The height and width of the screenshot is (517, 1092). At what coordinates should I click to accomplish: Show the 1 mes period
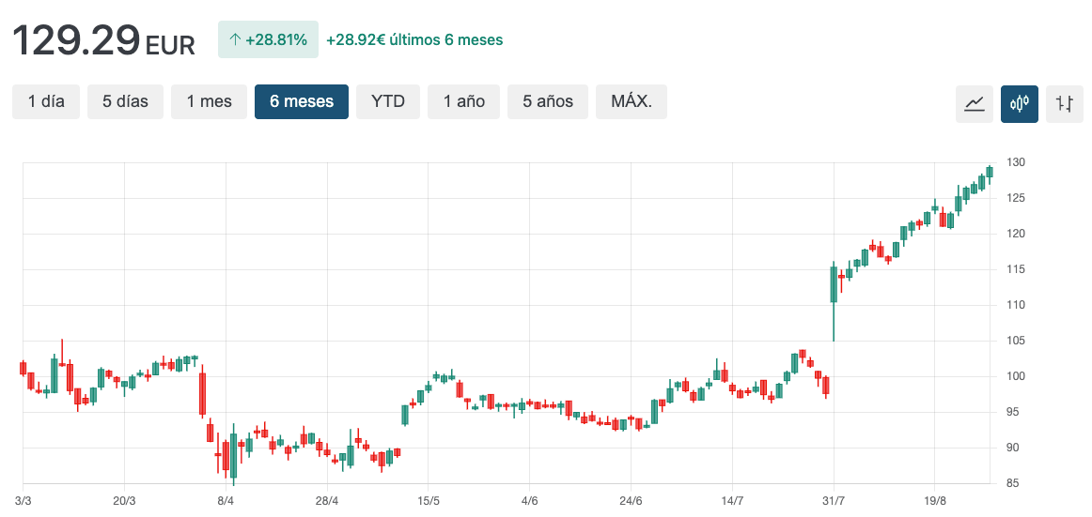(x=209, y=101)
